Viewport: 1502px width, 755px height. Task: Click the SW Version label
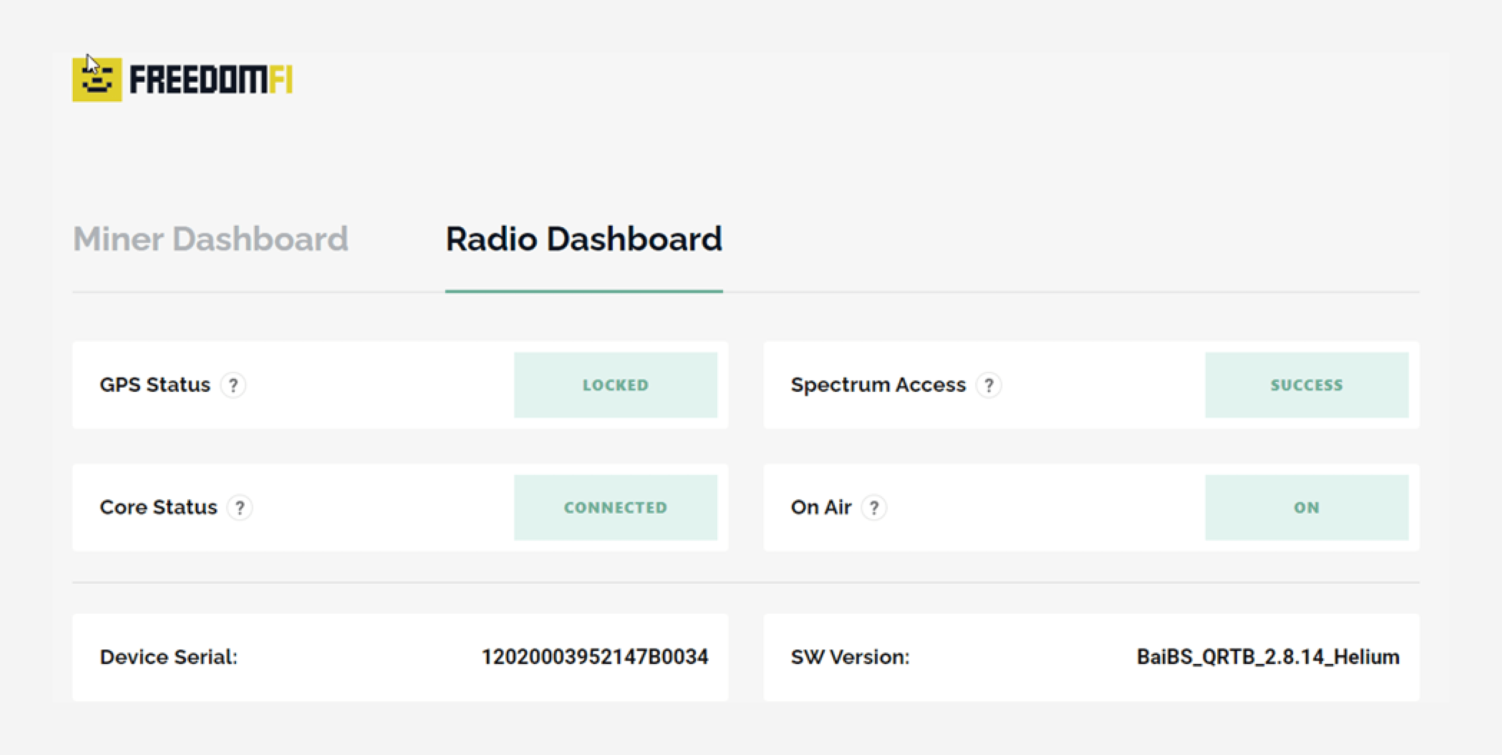click(x=850, y=657)
